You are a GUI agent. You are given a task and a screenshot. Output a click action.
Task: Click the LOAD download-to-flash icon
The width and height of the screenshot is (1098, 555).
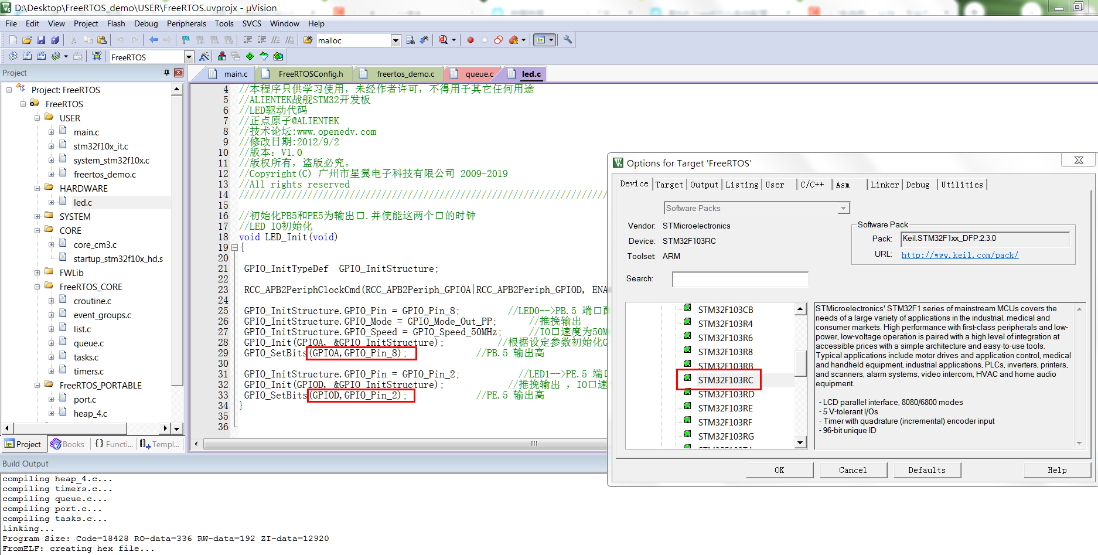(x=97, y=56)
